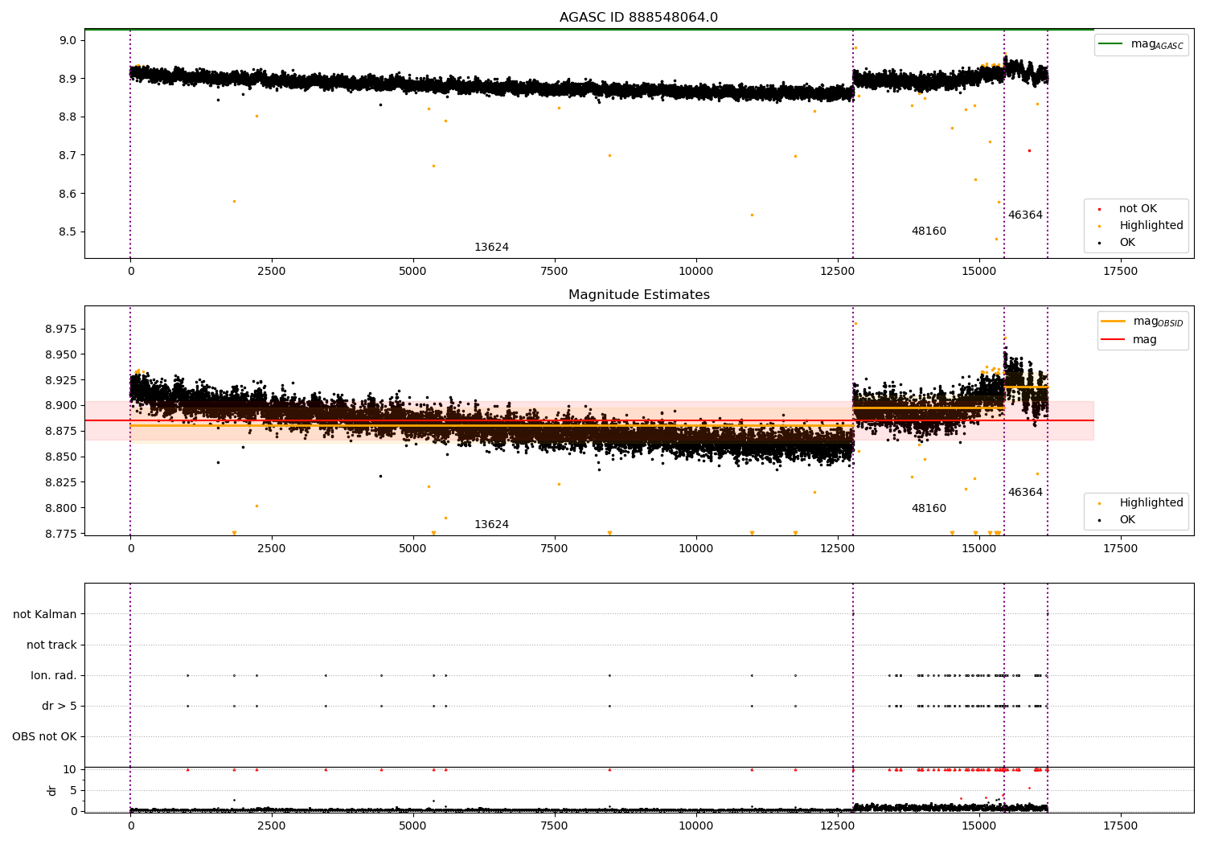1206x844 pixels.
Task: Click the 'not track' row label
Action: point(51,645)
